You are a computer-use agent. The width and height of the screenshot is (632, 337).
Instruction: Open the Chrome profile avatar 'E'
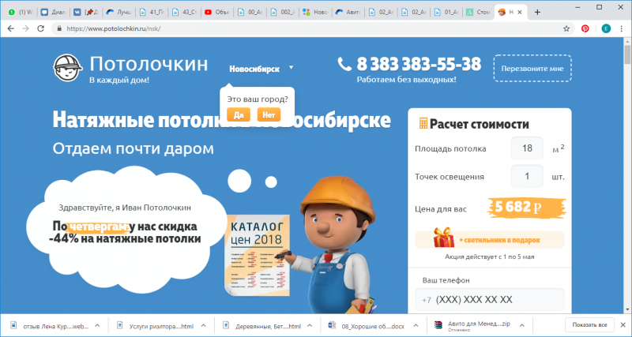pyautogui.click(x=606, y=28)
